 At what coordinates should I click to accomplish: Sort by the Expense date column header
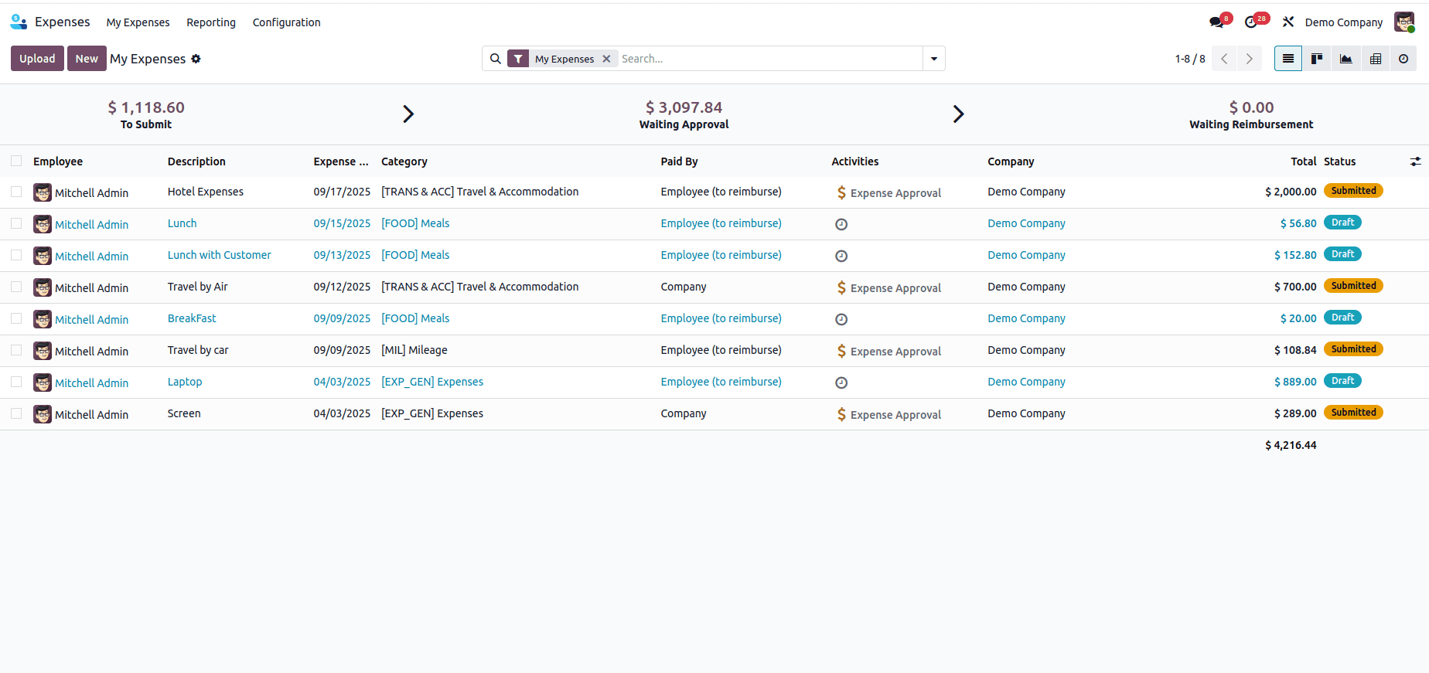click(341, 161)
